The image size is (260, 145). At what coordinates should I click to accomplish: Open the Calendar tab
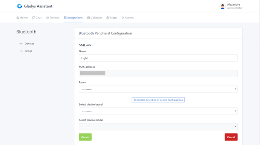point(95,18)
